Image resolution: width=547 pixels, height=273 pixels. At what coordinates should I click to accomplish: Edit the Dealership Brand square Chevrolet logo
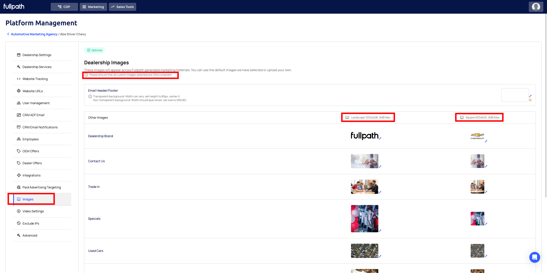coord(486,141)
